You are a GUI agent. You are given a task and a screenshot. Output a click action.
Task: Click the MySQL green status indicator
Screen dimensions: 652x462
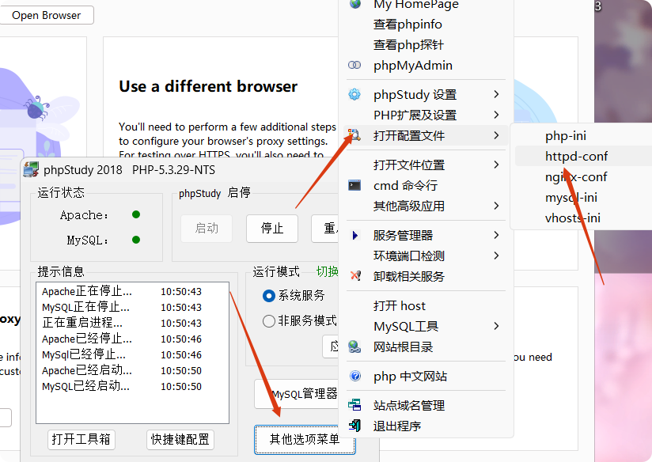[x=136, y=240]
